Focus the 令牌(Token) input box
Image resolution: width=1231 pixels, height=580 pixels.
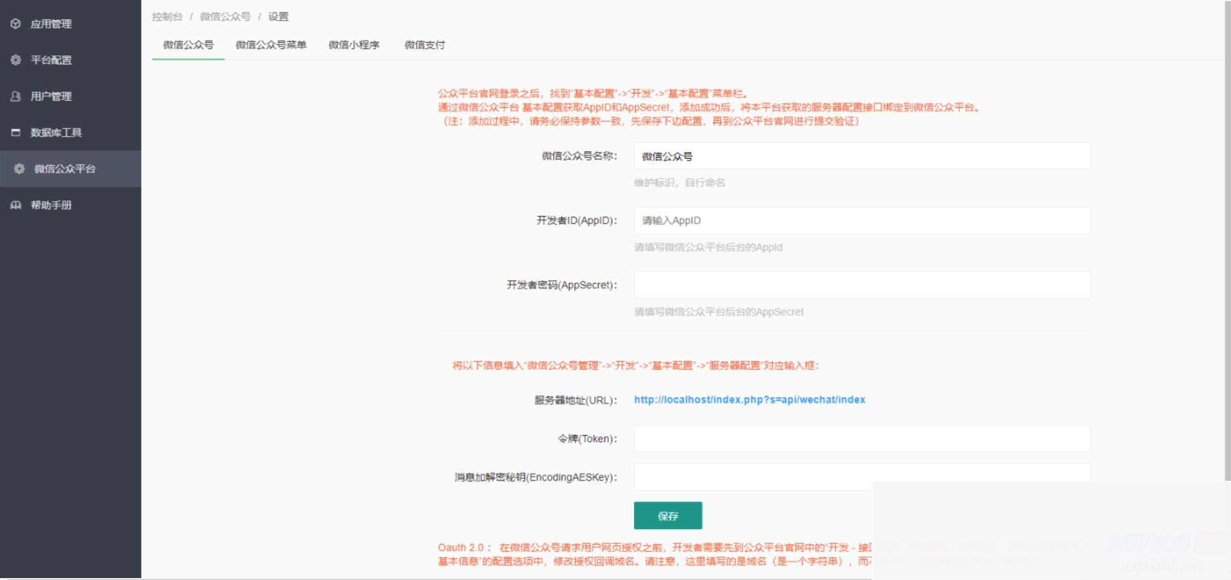861,438
